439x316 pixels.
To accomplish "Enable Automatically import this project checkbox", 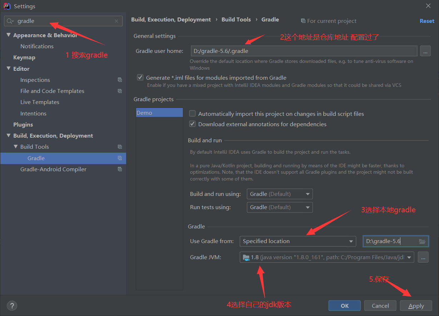I will [193, 114].
